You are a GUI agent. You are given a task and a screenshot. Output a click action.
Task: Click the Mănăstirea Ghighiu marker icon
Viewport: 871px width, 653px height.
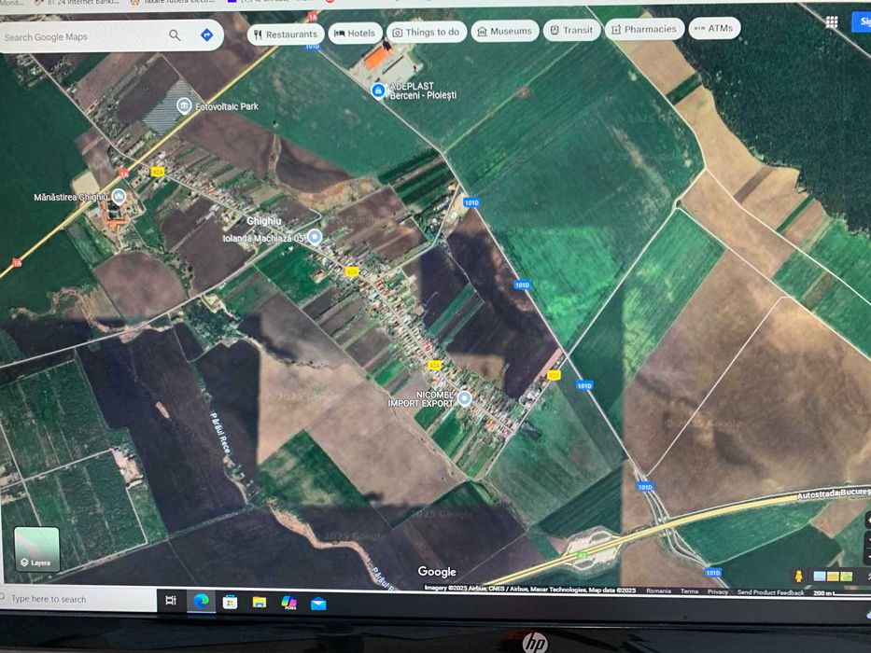coord(119,196)
